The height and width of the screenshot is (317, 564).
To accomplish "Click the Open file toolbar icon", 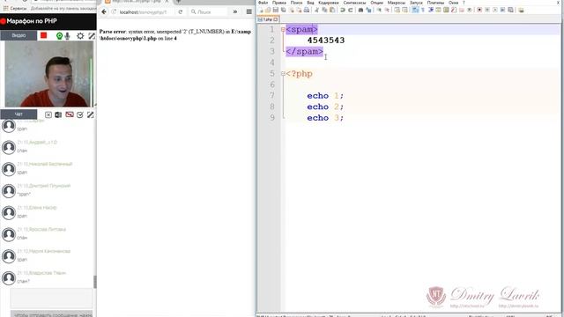I will pyautogui.click(x=268, y=10).
